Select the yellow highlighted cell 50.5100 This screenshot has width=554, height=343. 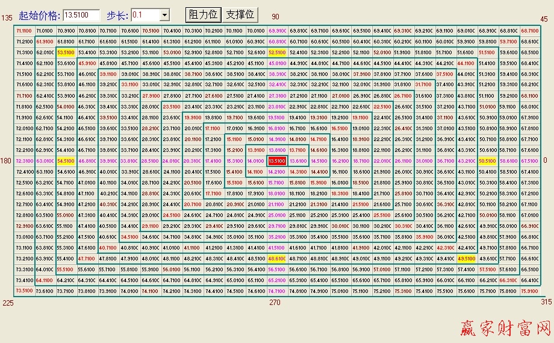click(487, 161)
